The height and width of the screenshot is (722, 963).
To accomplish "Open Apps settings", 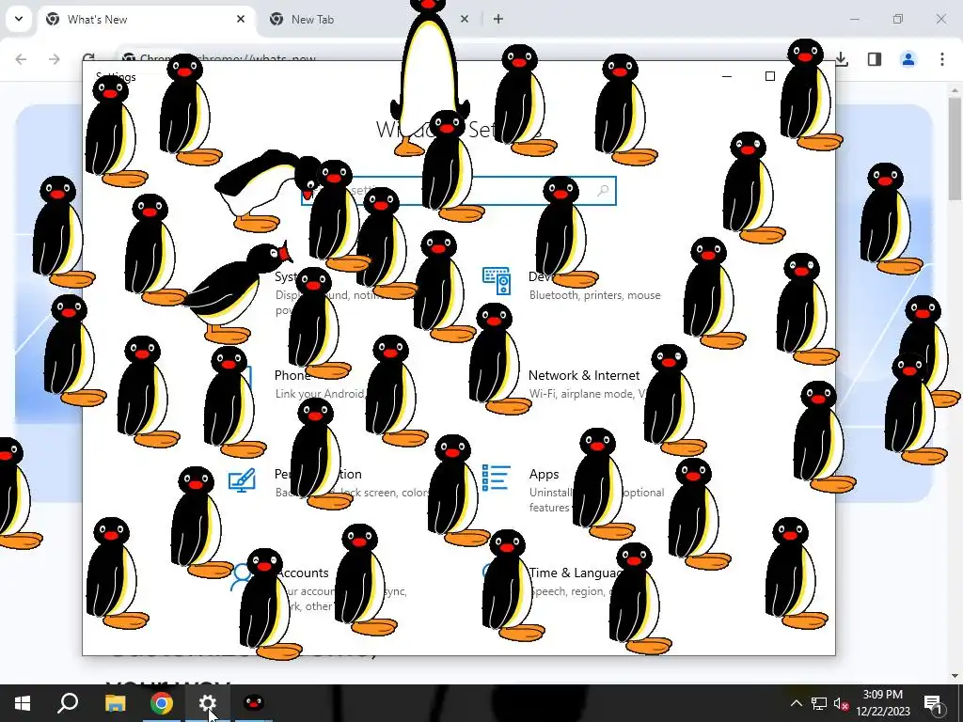I will [x=545, y=475].
